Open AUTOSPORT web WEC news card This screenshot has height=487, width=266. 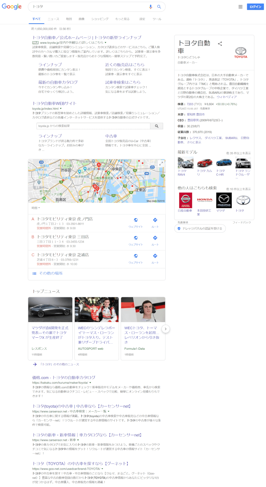pyautogui.click(x=96, y=328)
